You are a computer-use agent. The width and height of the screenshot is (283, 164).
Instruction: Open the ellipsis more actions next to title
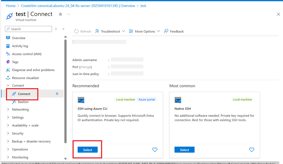pos(68,14)
